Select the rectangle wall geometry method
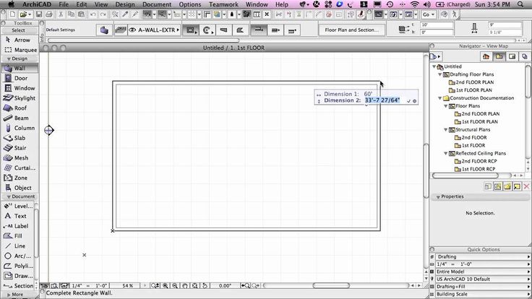This screenshot has width=532, height=299. tap(191, 30)
